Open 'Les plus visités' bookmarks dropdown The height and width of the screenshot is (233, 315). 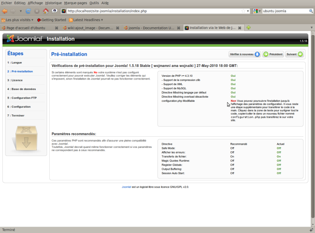tap(17, 20)
